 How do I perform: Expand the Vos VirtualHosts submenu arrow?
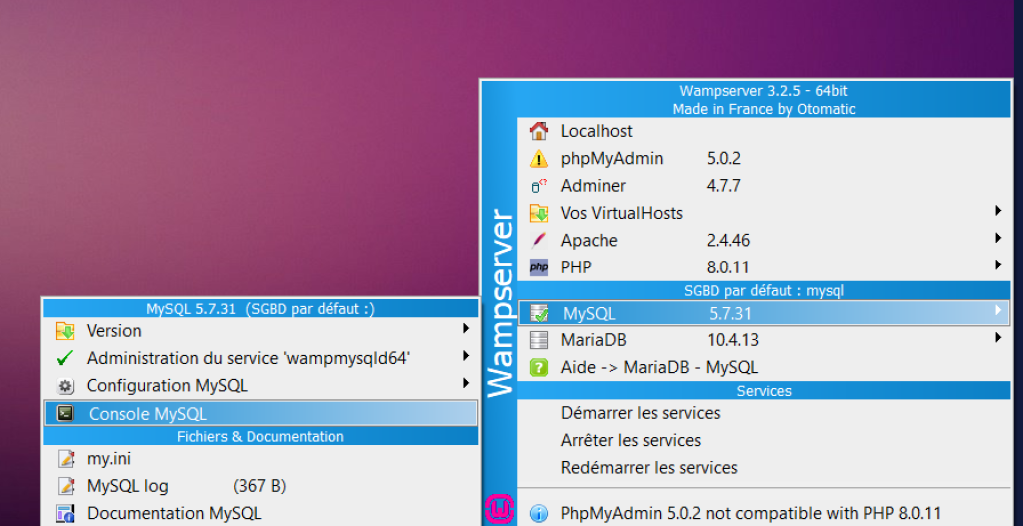pos(997,212)
